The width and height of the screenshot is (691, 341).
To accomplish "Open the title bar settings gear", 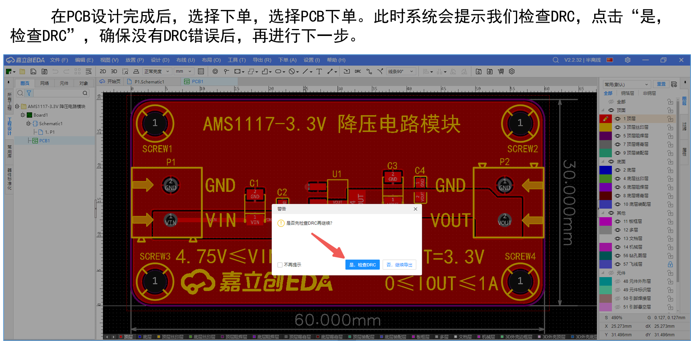I will point(627,60).
